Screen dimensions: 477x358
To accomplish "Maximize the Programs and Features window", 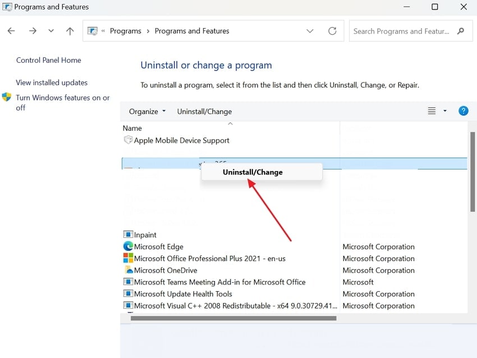I will pos(435,7).
